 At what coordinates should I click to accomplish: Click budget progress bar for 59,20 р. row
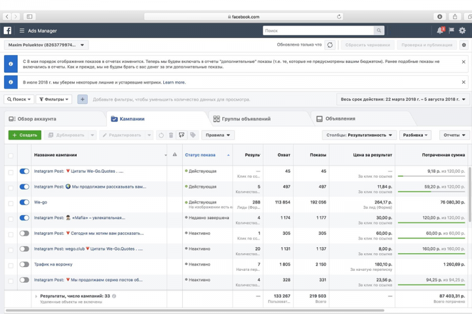[x=431, y=192]
